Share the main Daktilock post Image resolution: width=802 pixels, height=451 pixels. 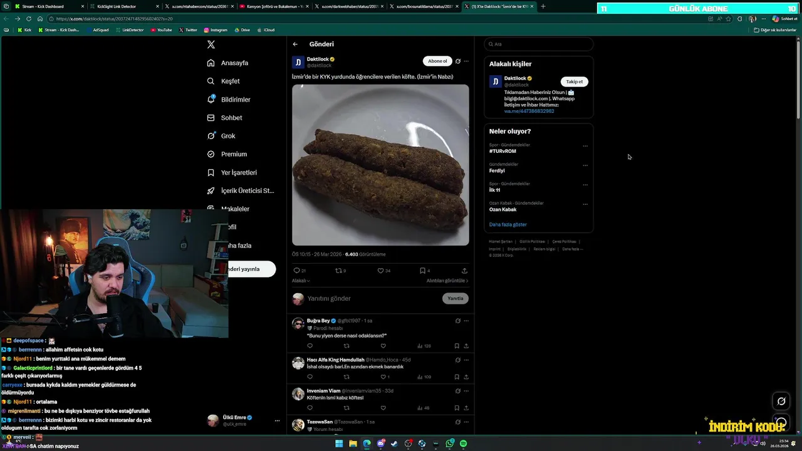point(464,271)
